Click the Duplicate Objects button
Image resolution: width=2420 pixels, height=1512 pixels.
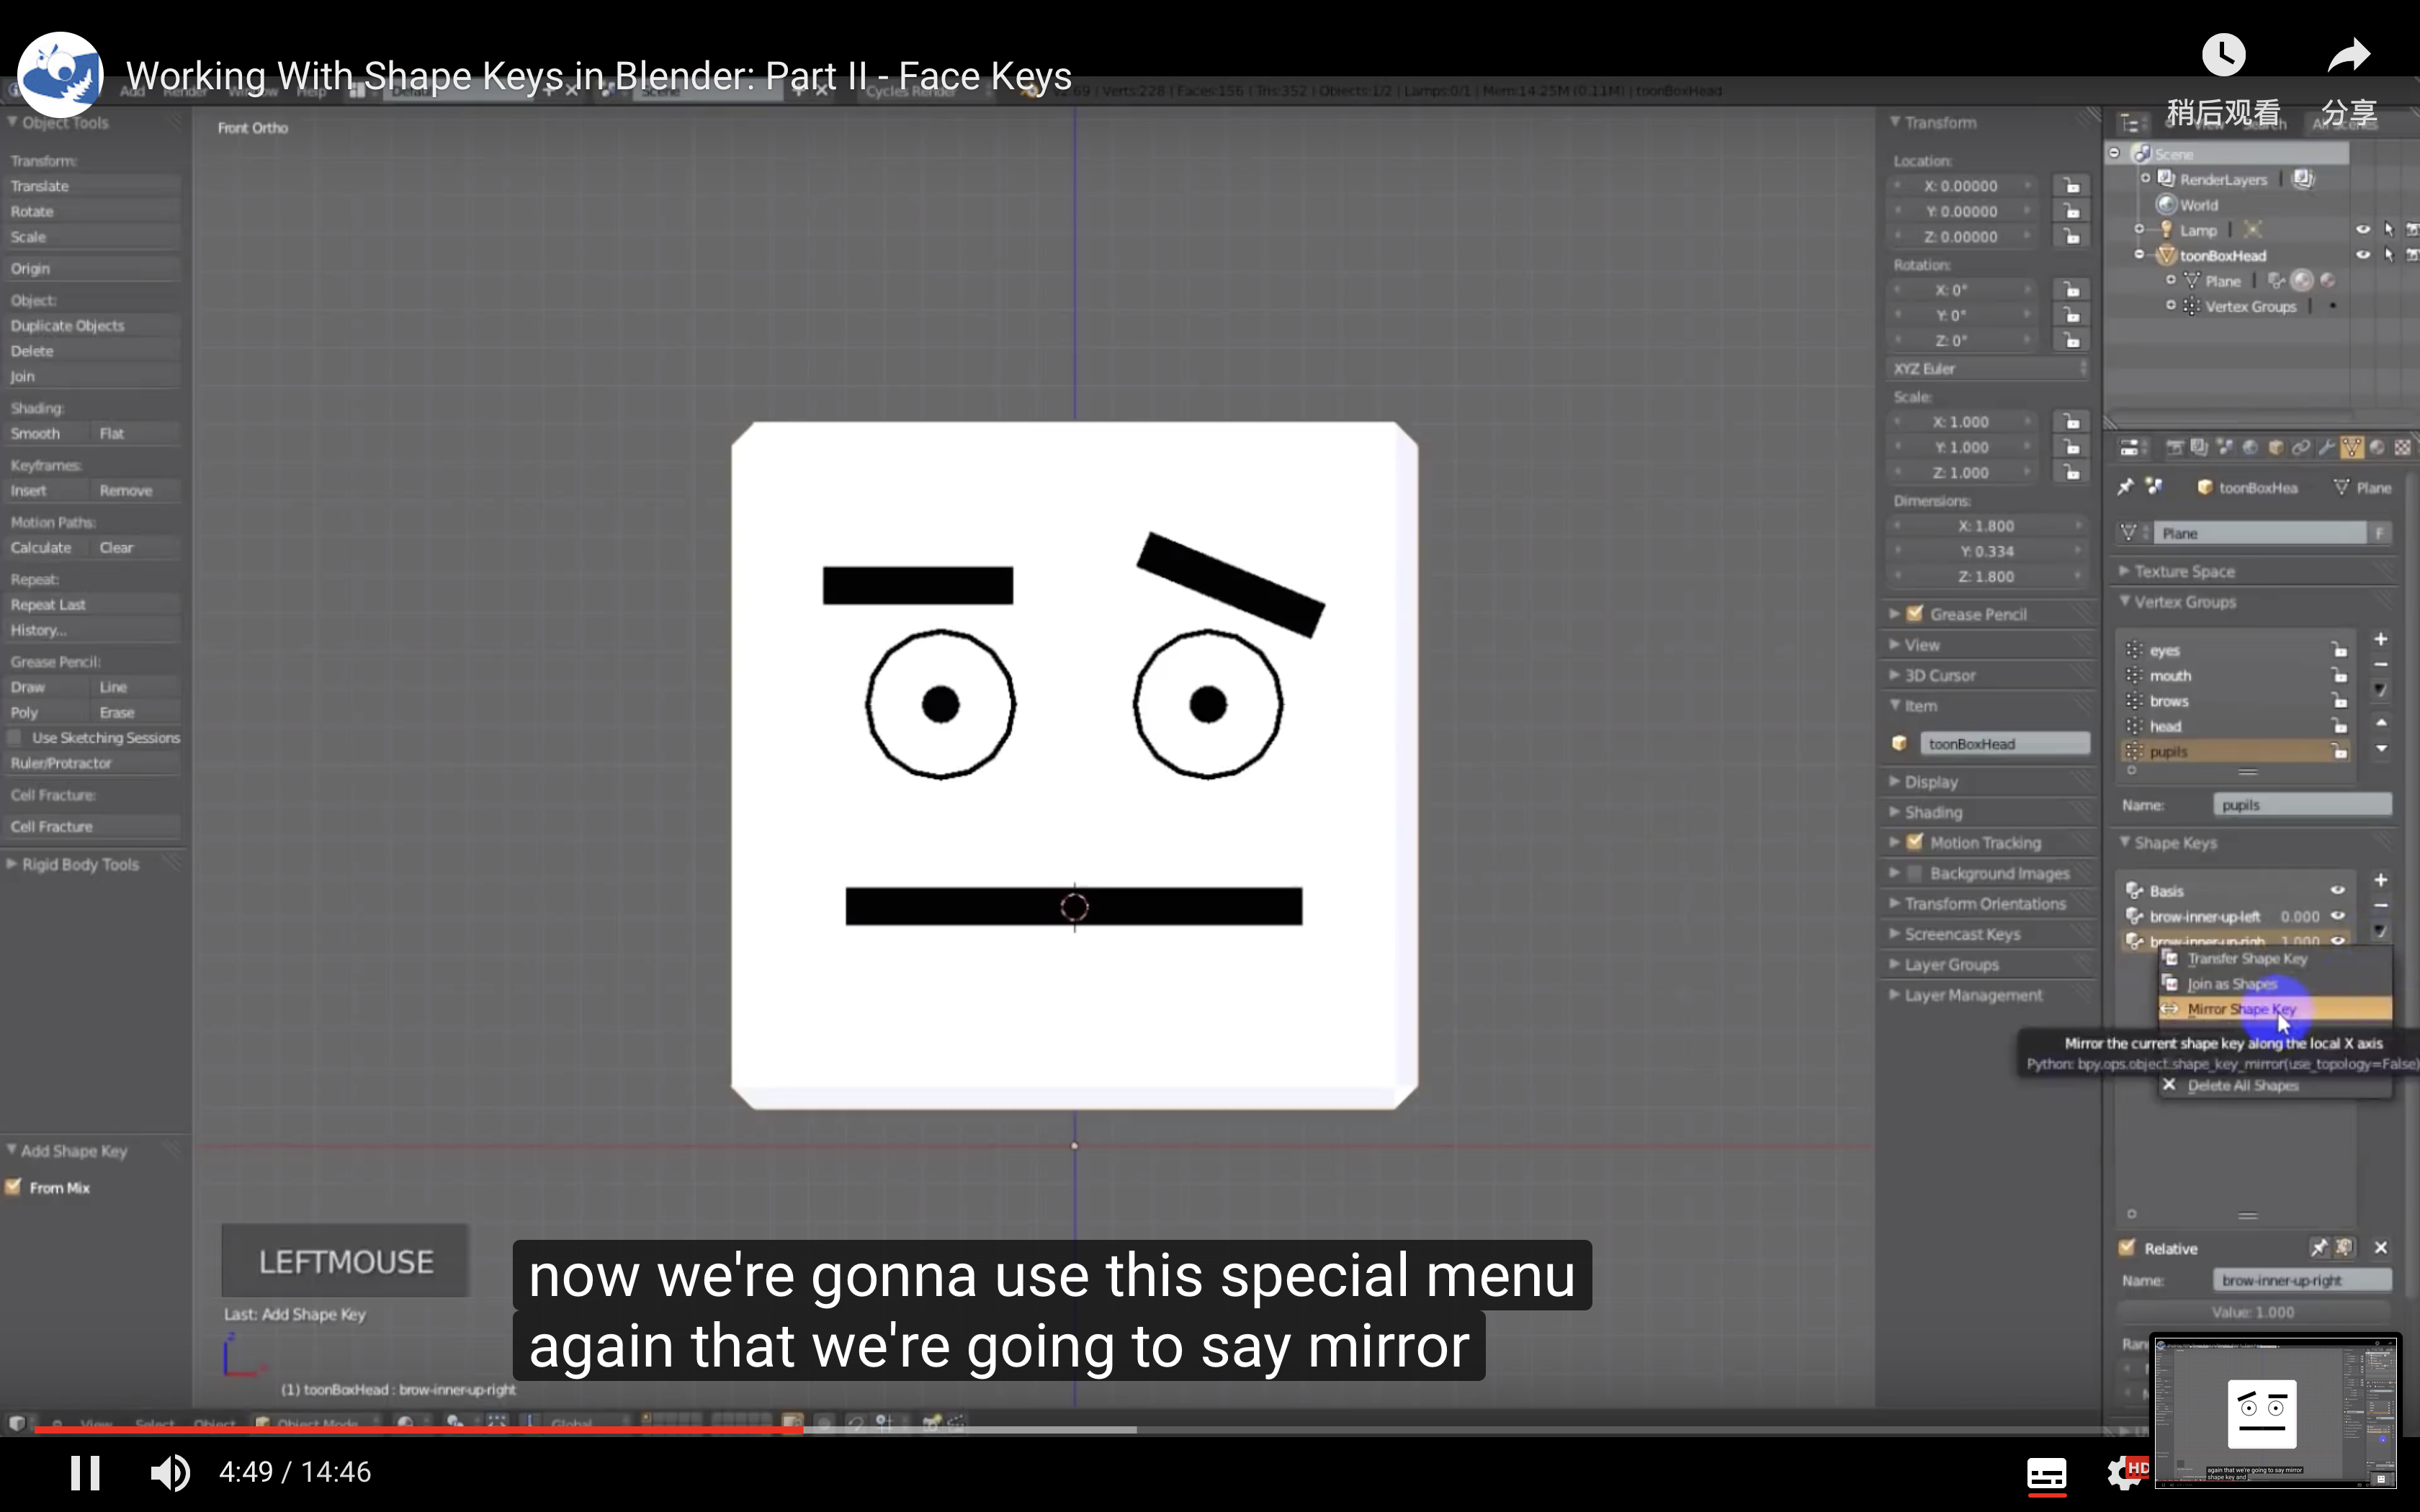point(67,325)
